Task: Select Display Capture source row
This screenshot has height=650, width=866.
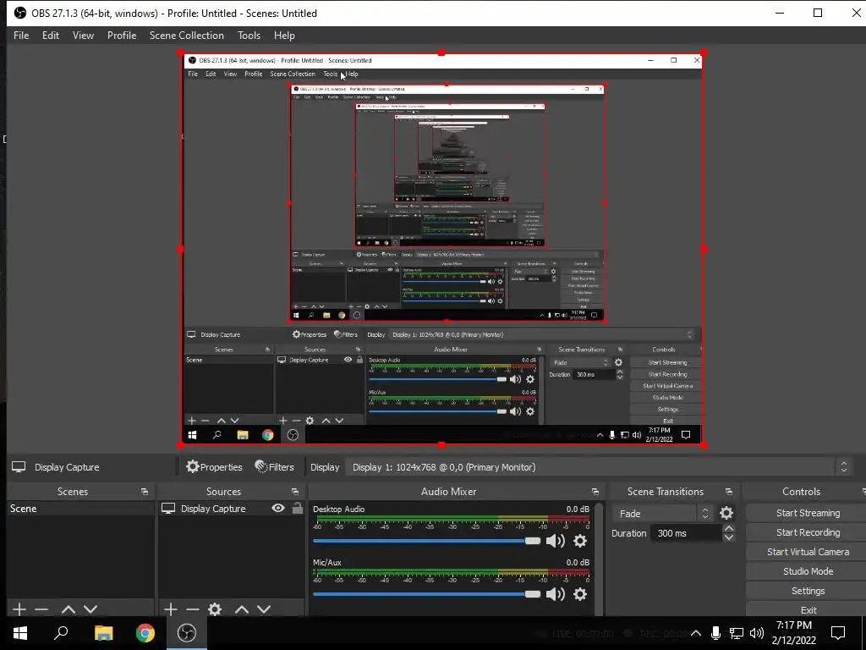Action: click(231, 509)
